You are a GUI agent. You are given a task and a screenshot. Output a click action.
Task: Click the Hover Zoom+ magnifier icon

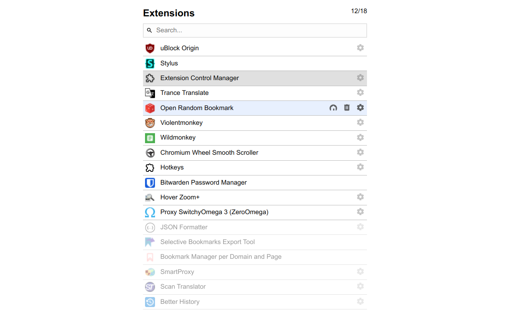tap(150, 197)
